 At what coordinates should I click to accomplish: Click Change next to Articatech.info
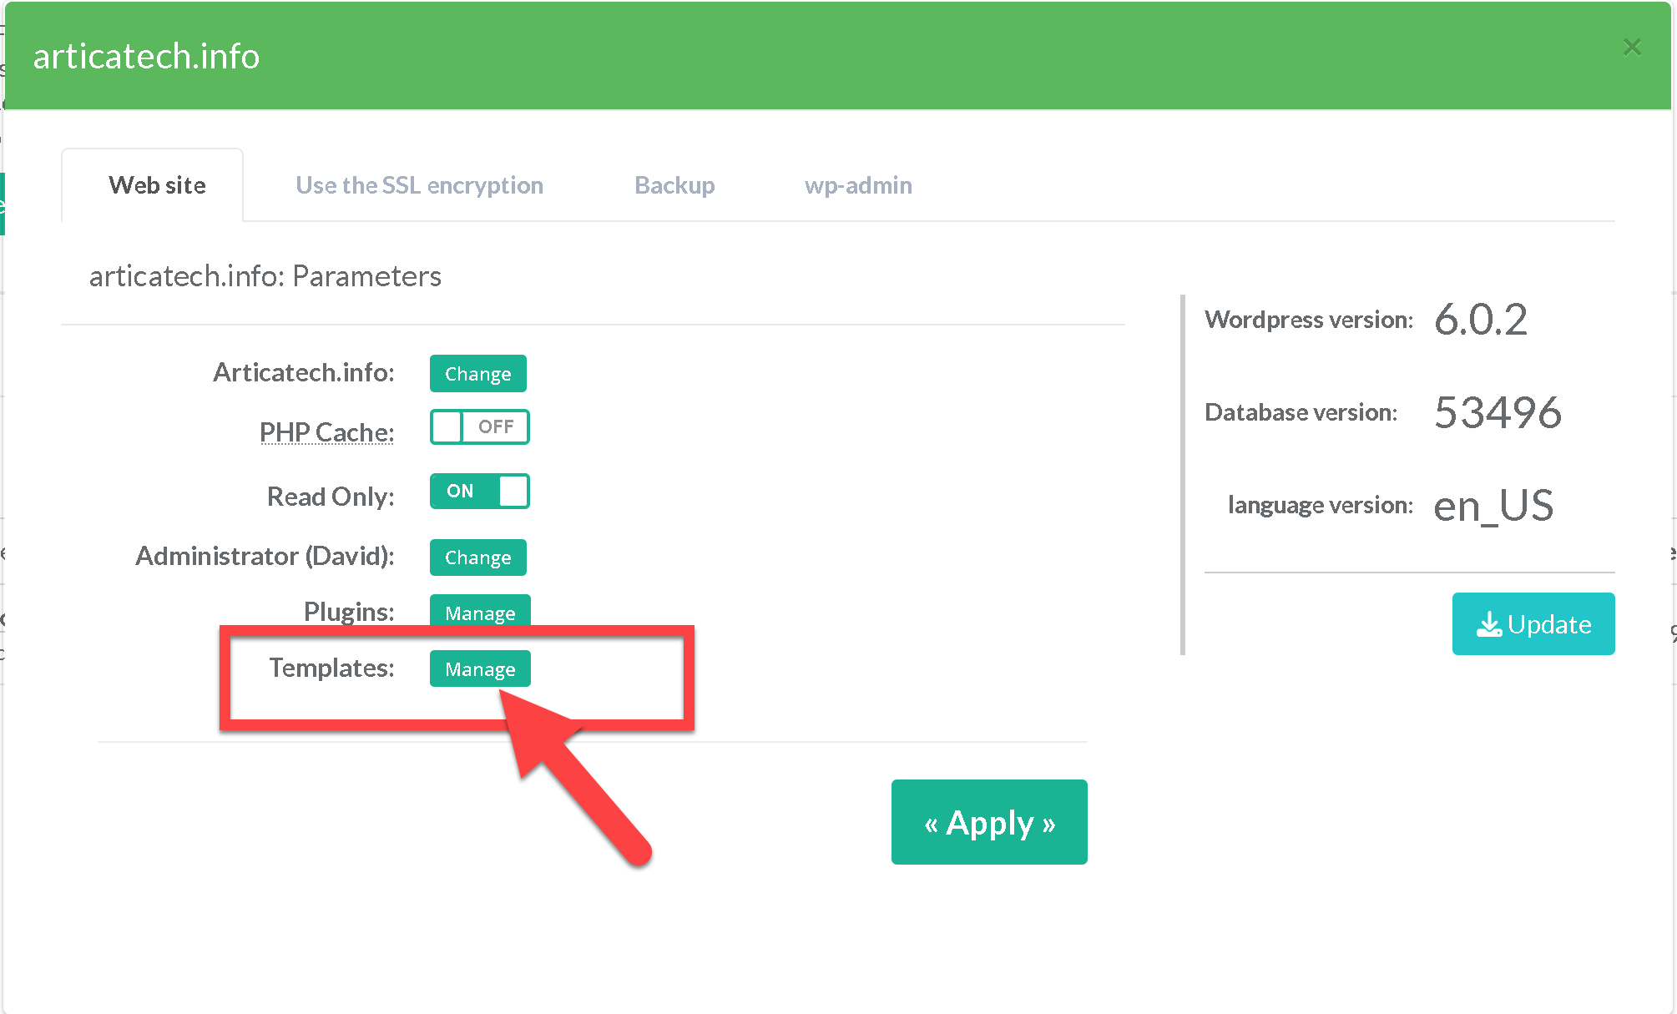(x=477, y=374)
